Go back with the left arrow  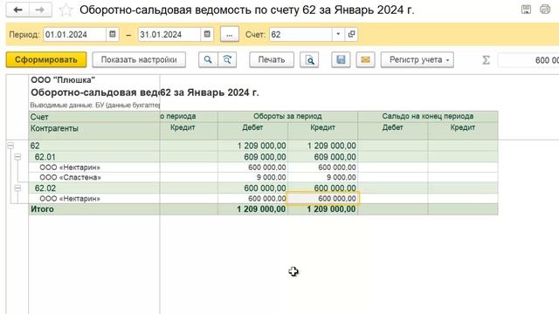point(17,10)
